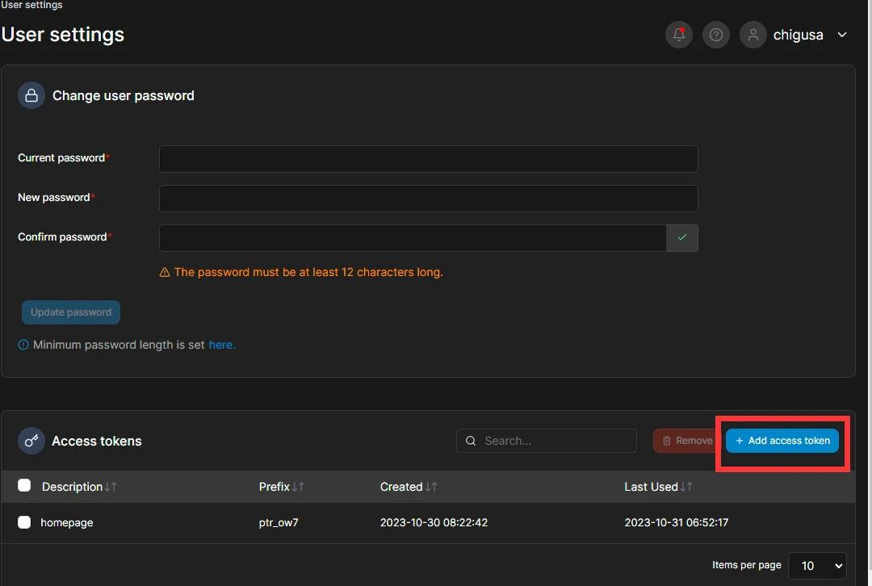Sort tokens by Prefix arrows

tap(298, 487)
